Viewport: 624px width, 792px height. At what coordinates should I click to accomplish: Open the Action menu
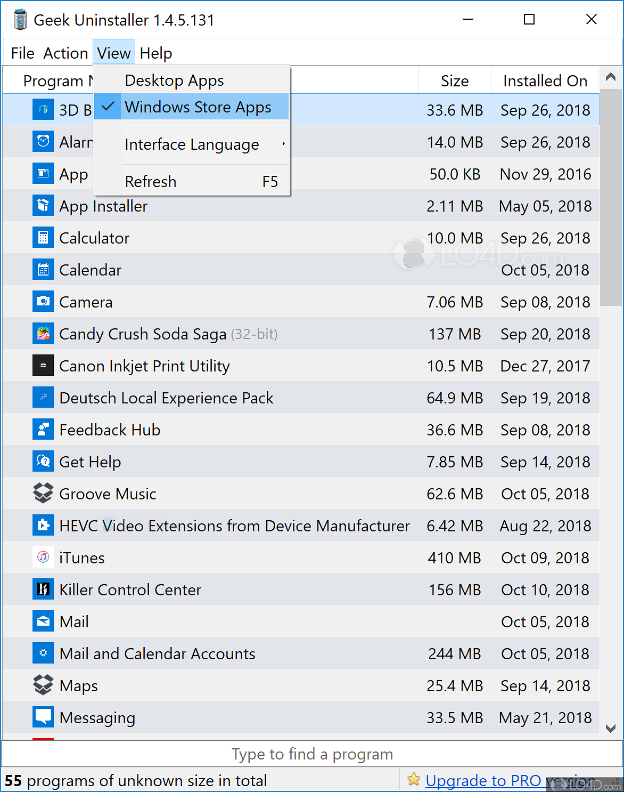65,52
